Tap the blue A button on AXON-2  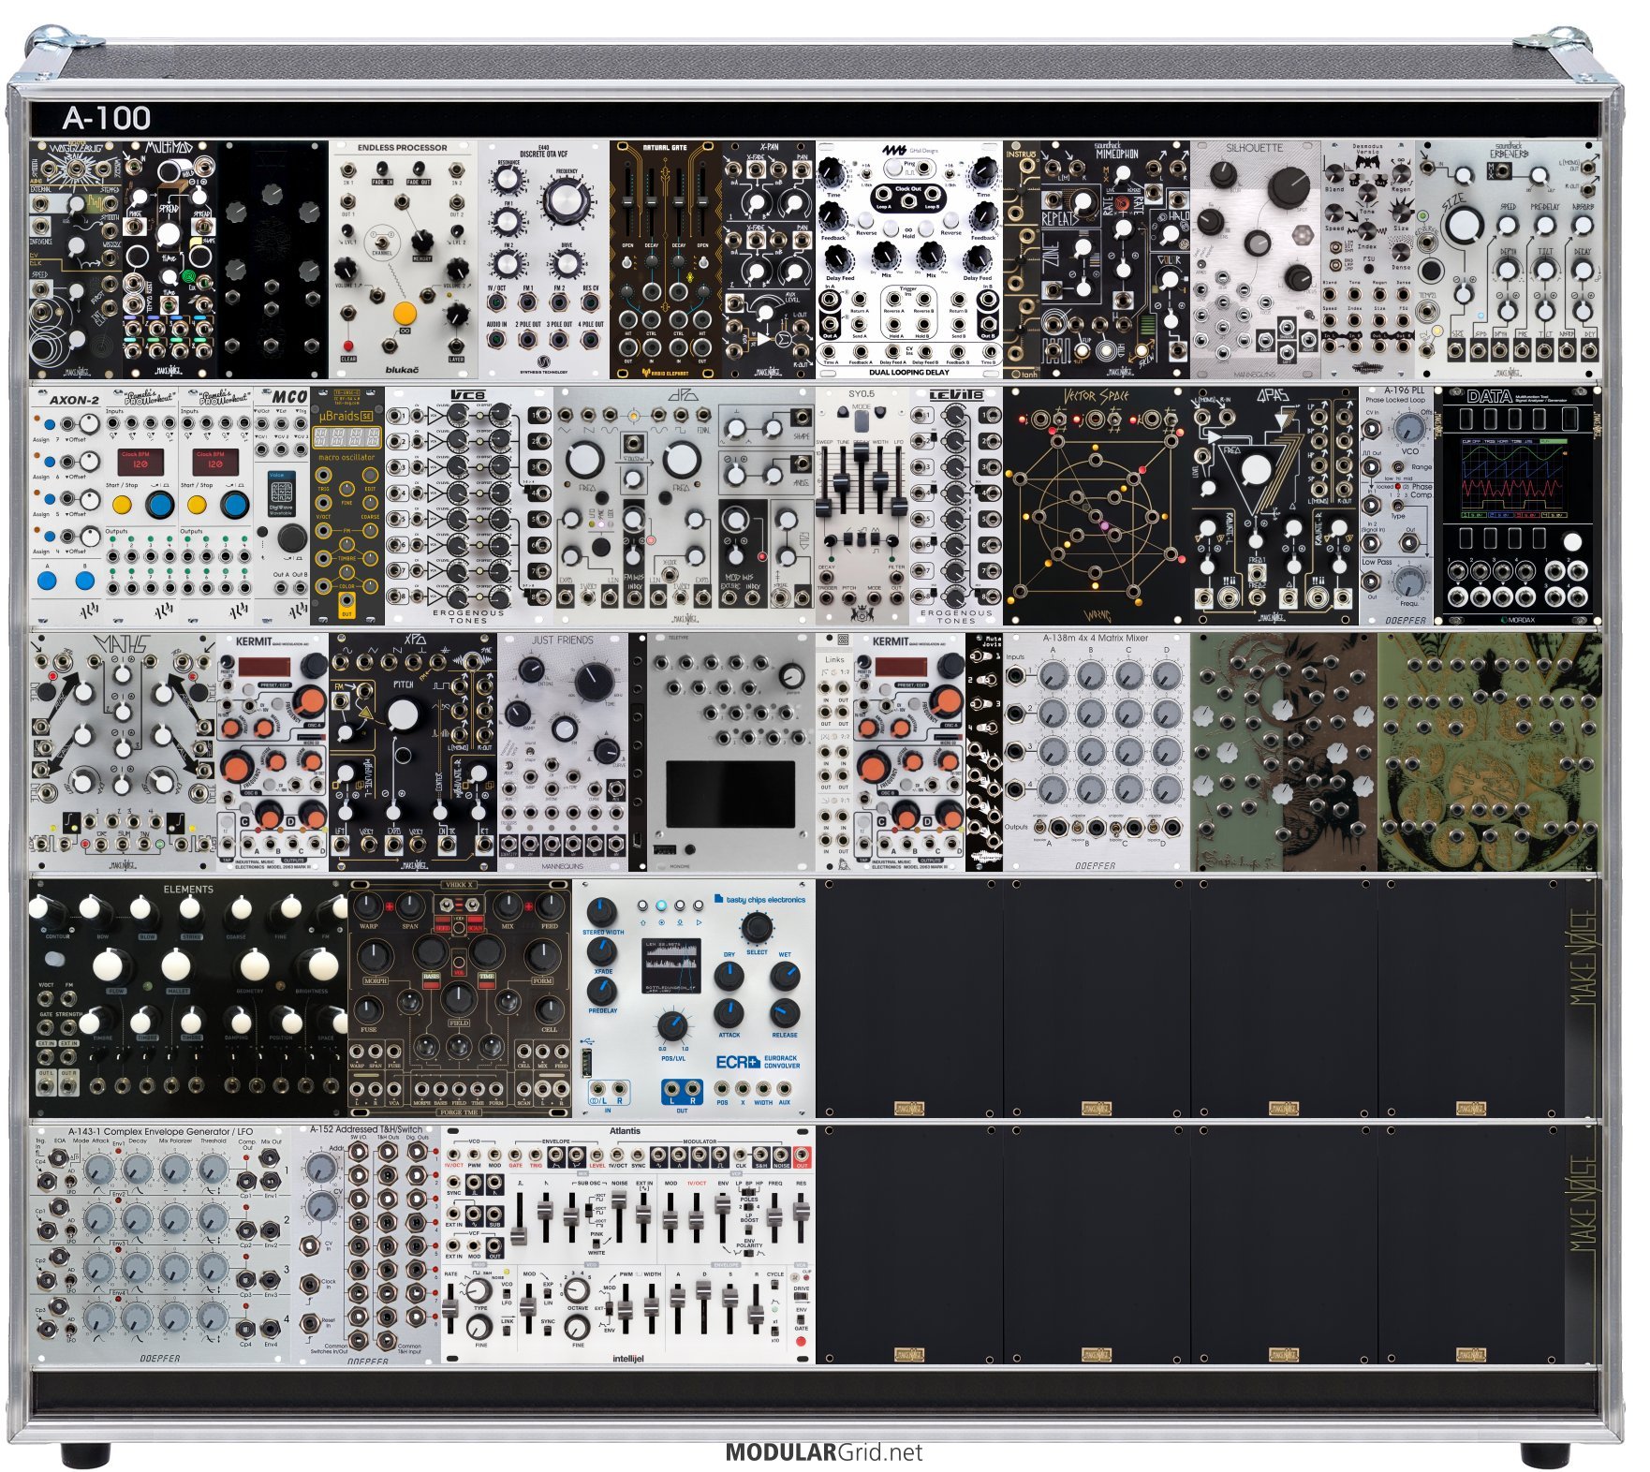pyautogui.click(x=47, y=581)
